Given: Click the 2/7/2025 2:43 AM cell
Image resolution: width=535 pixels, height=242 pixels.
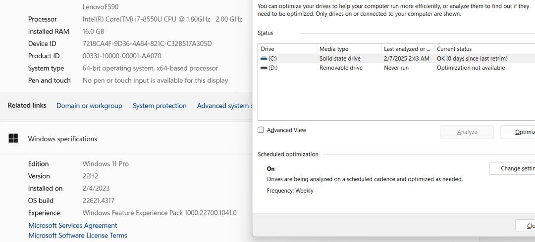Looking at the screenshot, I should tap(406, 59).
